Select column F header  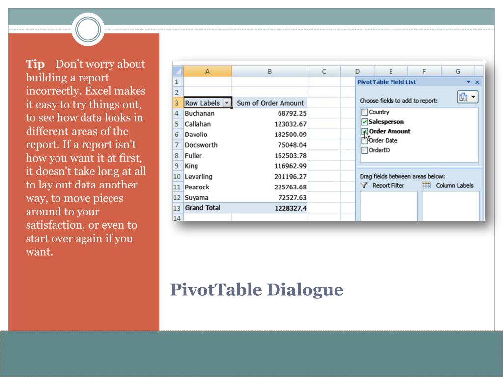[424, 71]
